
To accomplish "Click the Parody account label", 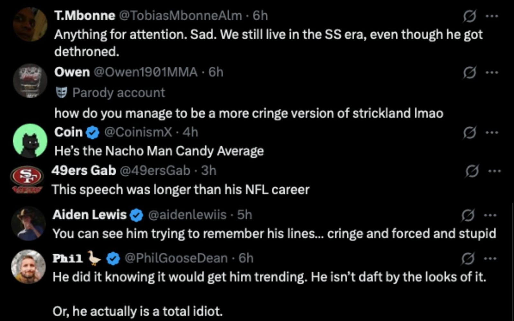I will (x=119, y=93).
